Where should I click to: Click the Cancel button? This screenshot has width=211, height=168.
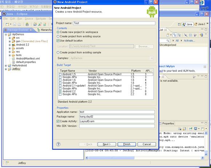coord(147,144)
